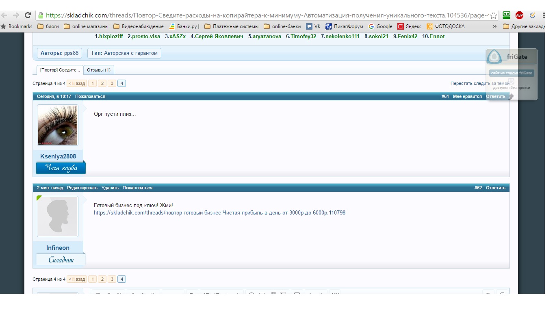The width and height of the screenshot is (555, 312).
Task: Go to page 1 in bottom pagination
Action: click(93, 279)
